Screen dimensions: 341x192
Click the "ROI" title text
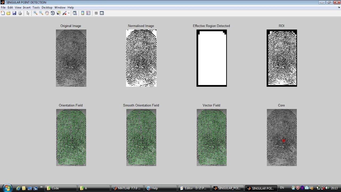[281, 26]
